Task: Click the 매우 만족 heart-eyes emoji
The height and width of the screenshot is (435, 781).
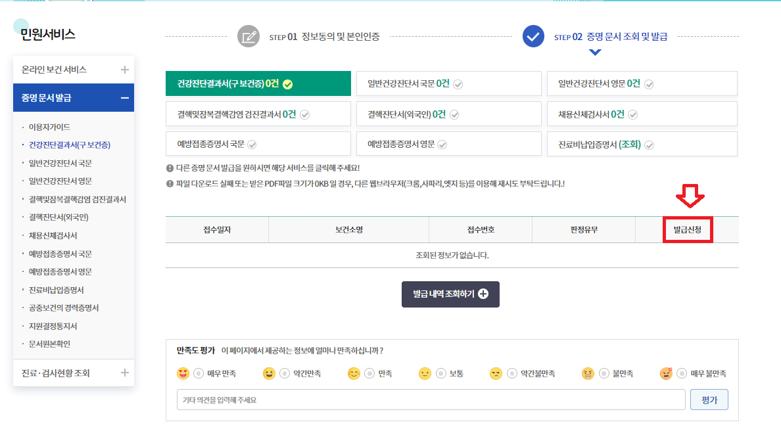Action: [x=183, y=373]
